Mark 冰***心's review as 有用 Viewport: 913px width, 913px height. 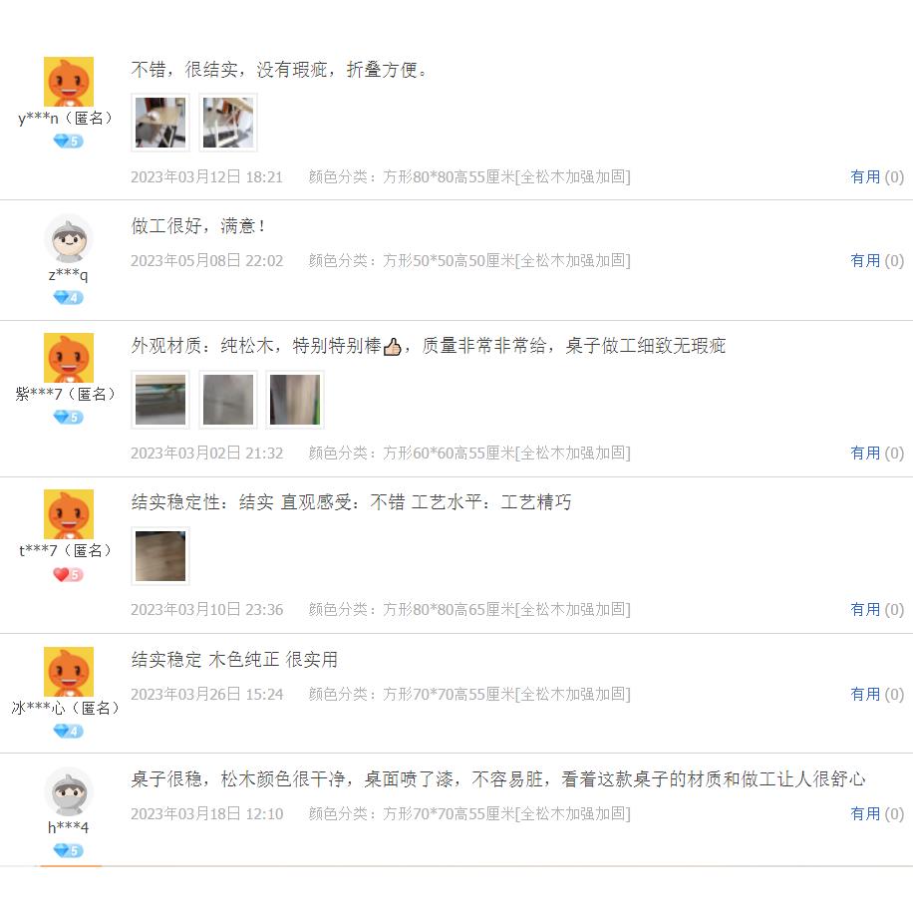click(876, 694)
